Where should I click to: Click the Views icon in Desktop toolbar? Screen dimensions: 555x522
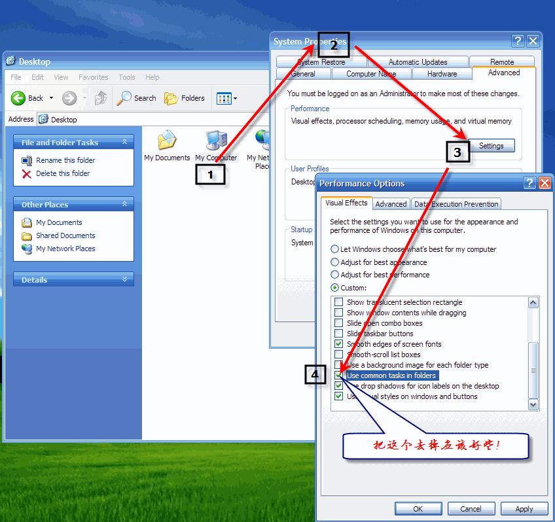[x=224, y=98]
